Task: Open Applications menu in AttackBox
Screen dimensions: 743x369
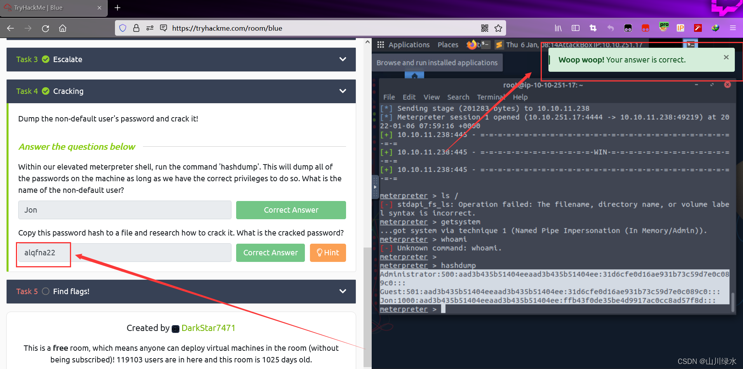Action: pyautogui.click(x=409, y=45)
